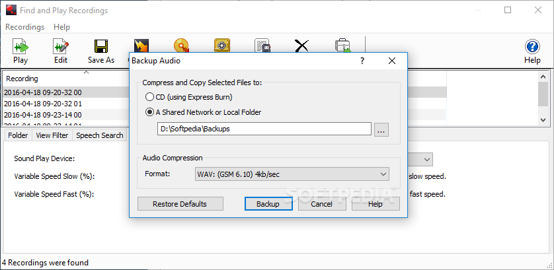Open the Sound Play Device dropdown arrow

pyautogui.click(x=427, y=159)
